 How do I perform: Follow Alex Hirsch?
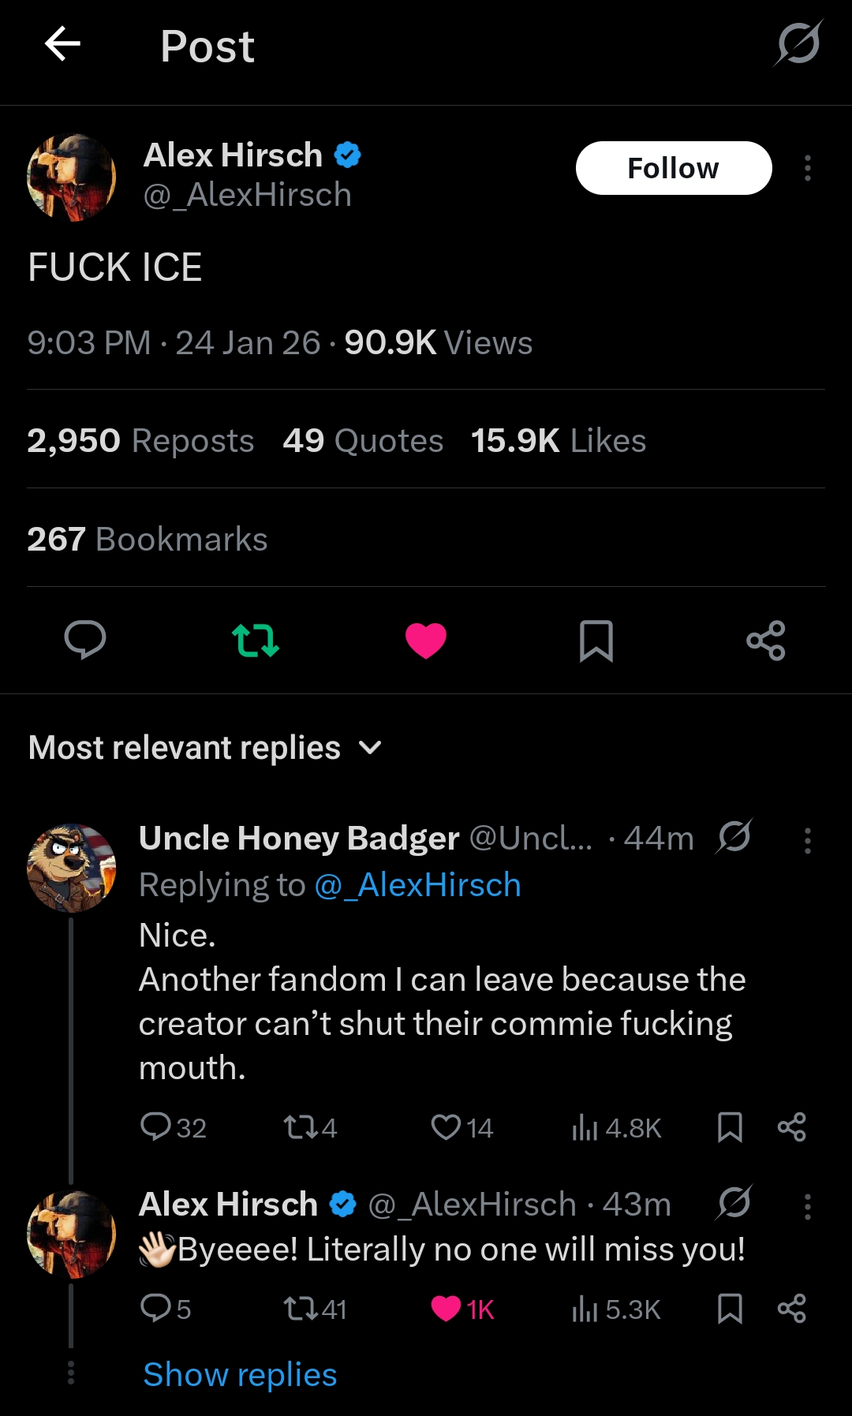[x=673, y=168]
